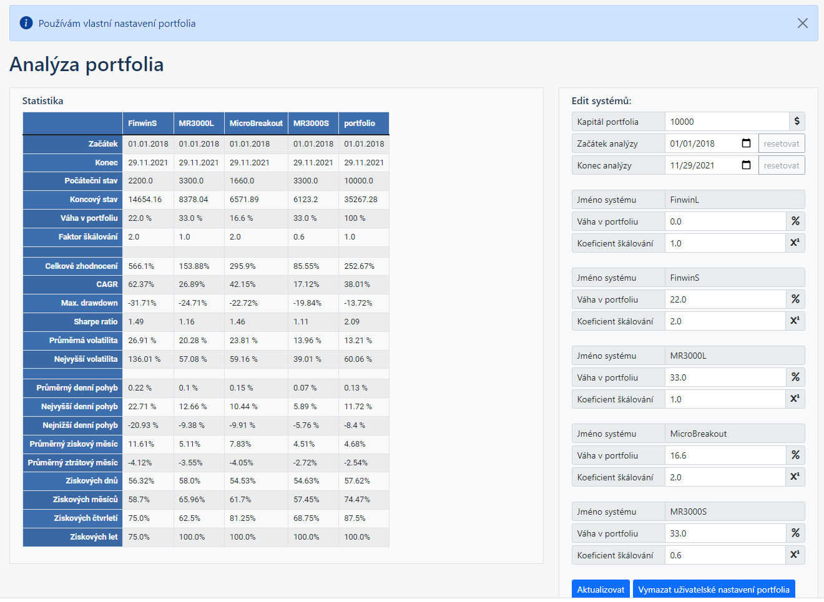This screenshot has height=602, width=824.
Task: Select the Kapitál portfolia input field
Action: click(x=727, y=122)
